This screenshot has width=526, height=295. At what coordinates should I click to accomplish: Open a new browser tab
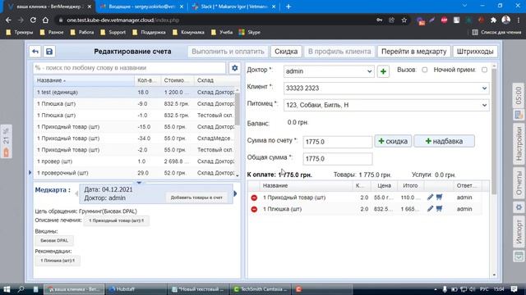(288, 7)
